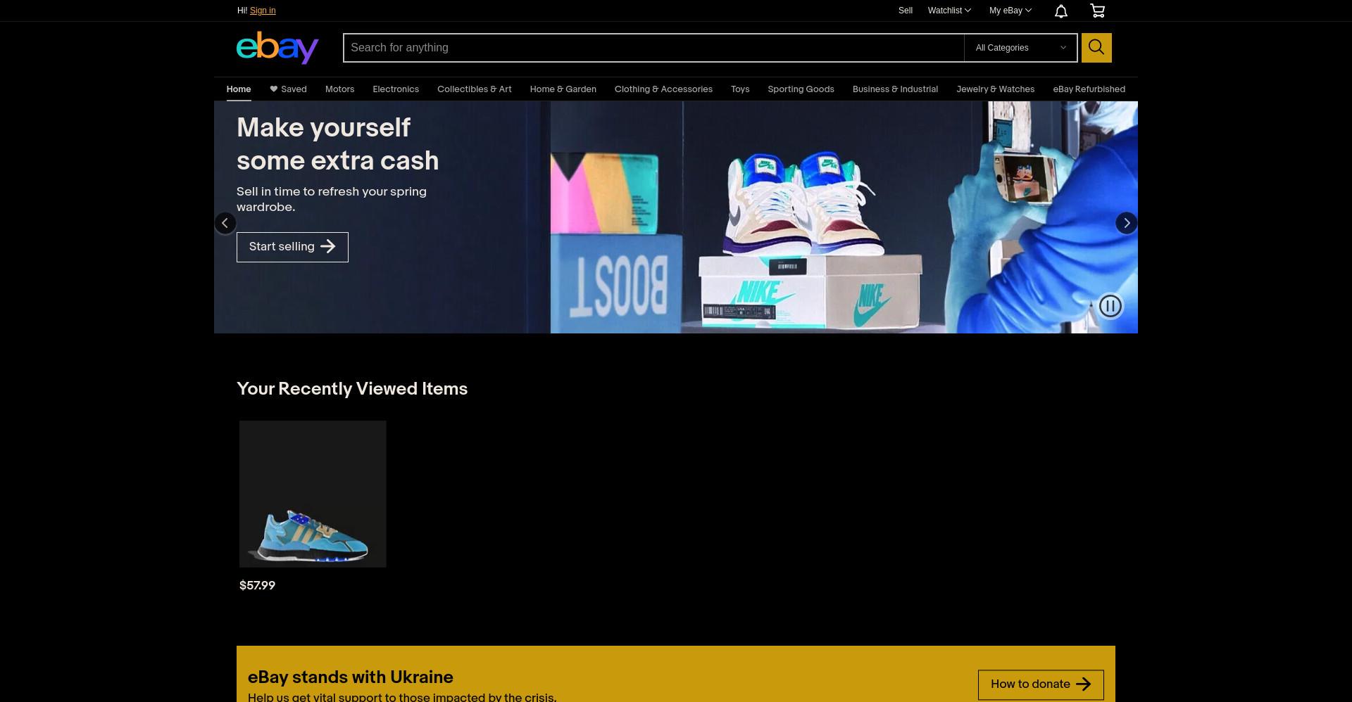
Task: Open the recently viewed sneaker thumbnail
Action: tap(313, 494)
